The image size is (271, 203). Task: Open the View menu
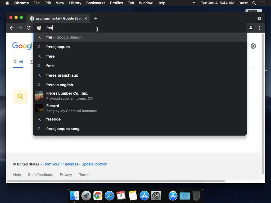tap(60, 3)
